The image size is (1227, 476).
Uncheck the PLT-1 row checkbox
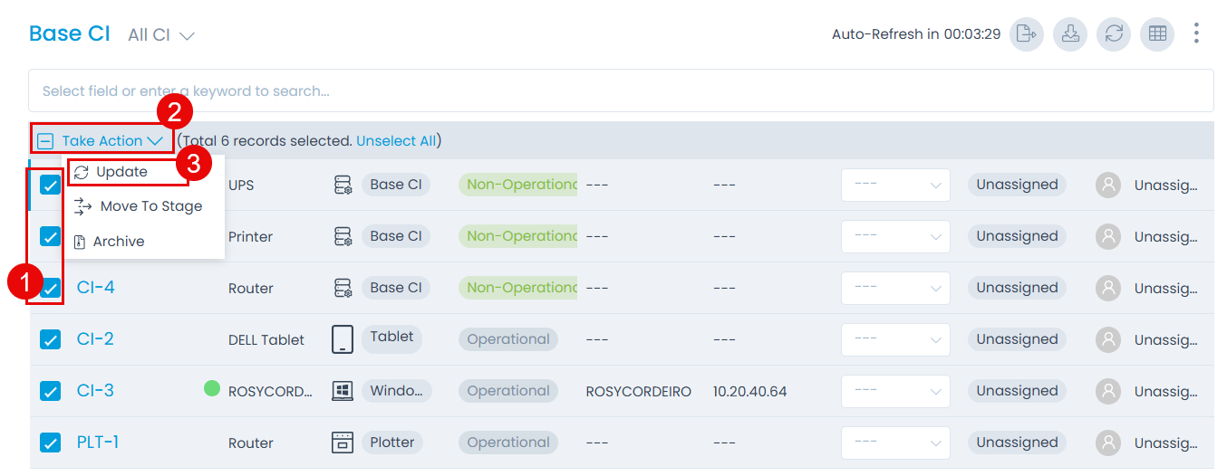pyautogui.click(x=50, y=443)
